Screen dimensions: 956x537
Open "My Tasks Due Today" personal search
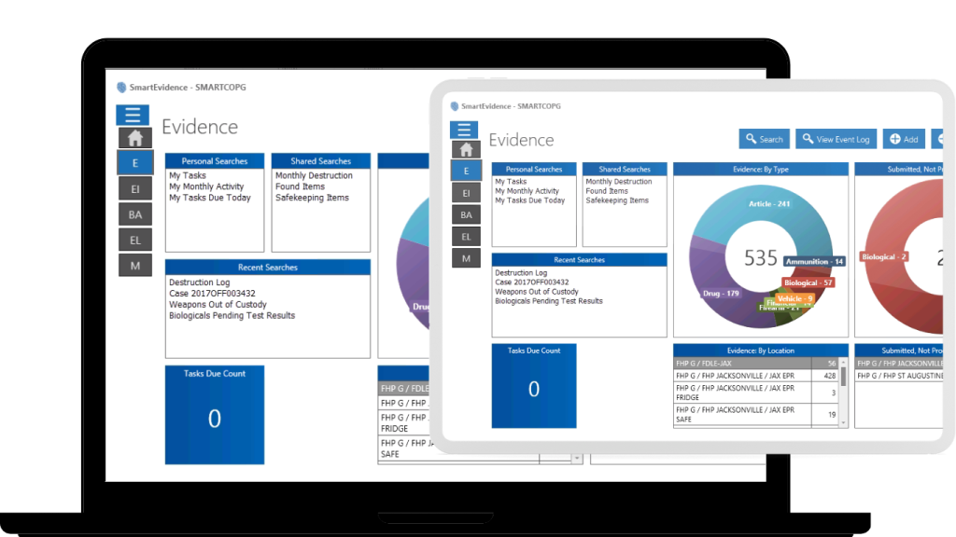[530, 200]
